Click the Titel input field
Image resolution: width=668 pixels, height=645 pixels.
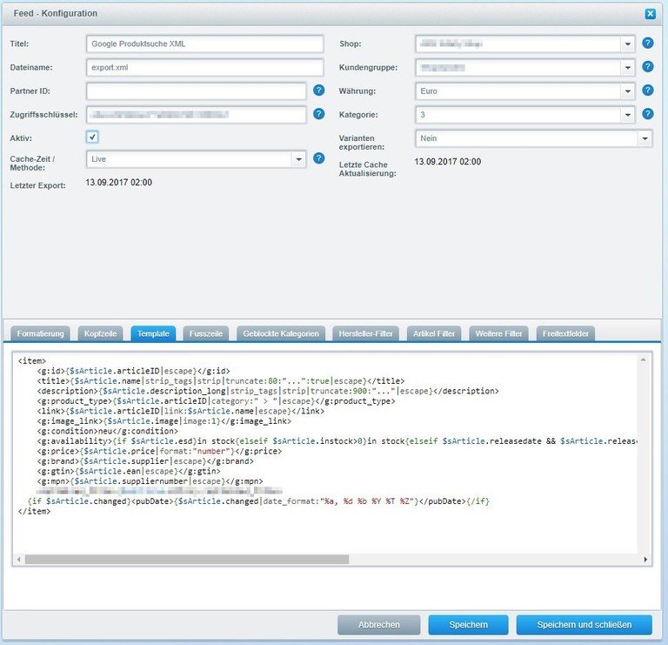(205, 44)
